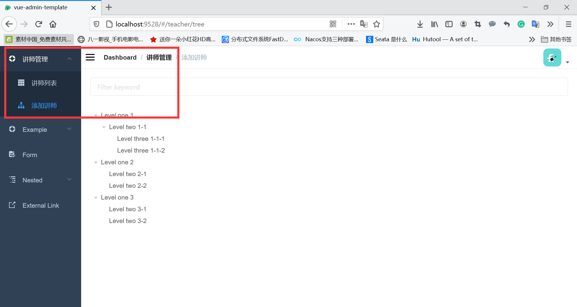Go back with browser back arrow
Image resolution: width=577 pixels, height=307 pixels.
(x=9, y=24)
